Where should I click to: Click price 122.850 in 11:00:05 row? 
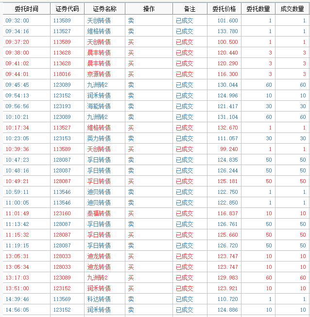pyautogui.click(x=227, y=203)
